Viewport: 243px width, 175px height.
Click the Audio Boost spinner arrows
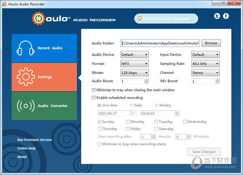point(147,81)
